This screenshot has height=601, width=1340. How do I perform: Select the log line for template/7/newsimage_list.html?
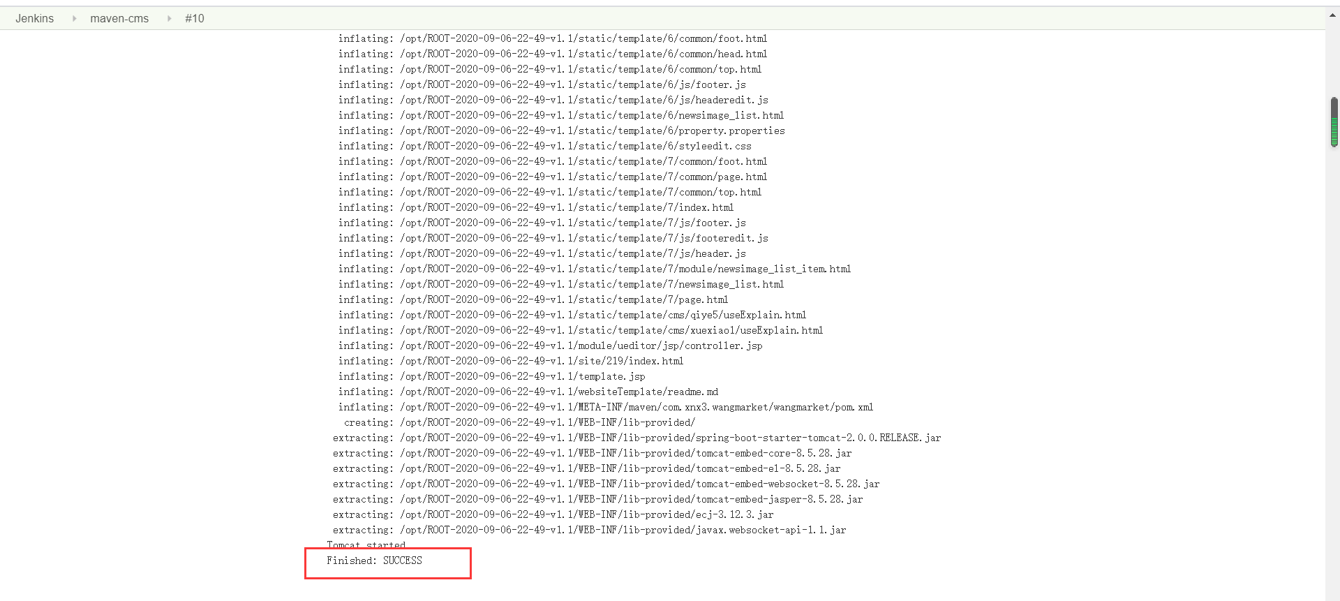click(561, 284)
